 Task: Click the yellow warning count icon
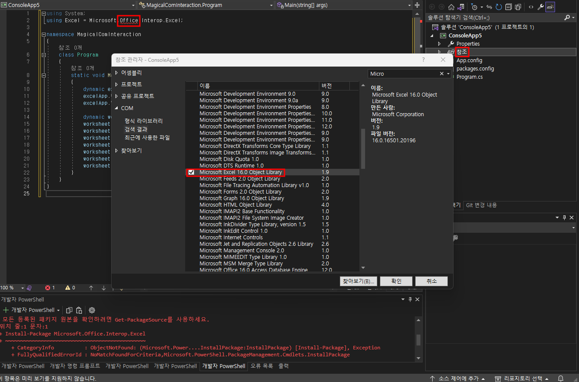pyautogui.click(x=68, y=288)
